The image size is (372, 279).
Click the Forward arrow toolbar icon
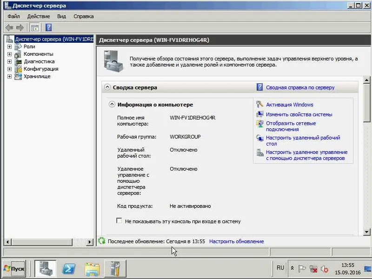[20, 27]
